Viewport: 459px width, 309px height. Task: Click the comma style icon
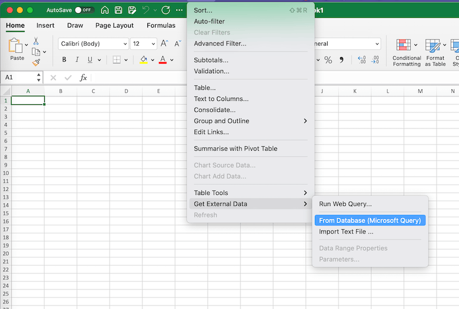pyautogui.click(x=341, y=60)
